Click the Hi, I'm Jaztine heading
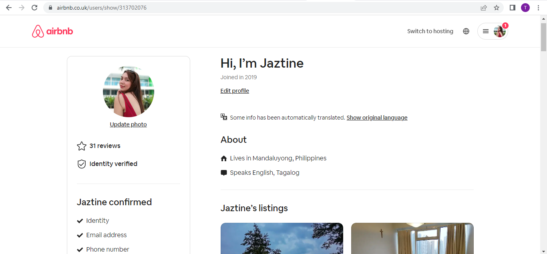Image resolution: width=547 pixels, height=254 pixels. coord(262,63)
